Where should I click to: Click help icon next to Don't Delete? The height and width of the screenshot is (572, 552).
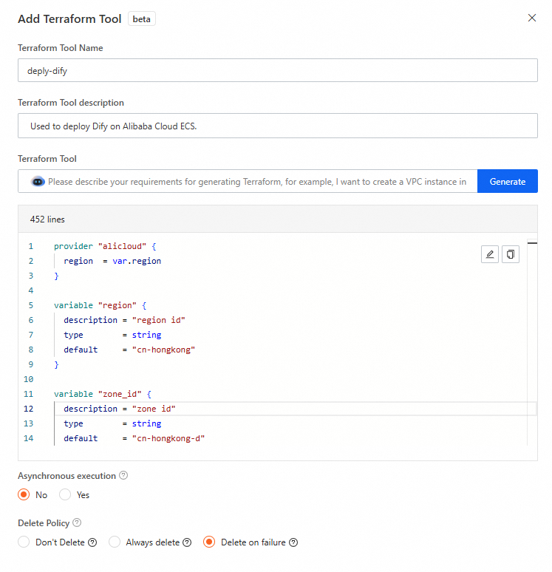[92, 542]
